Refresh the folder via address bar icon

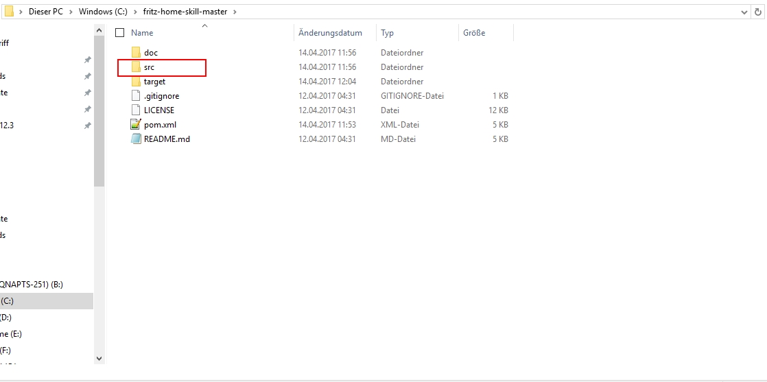click(759, 12)
